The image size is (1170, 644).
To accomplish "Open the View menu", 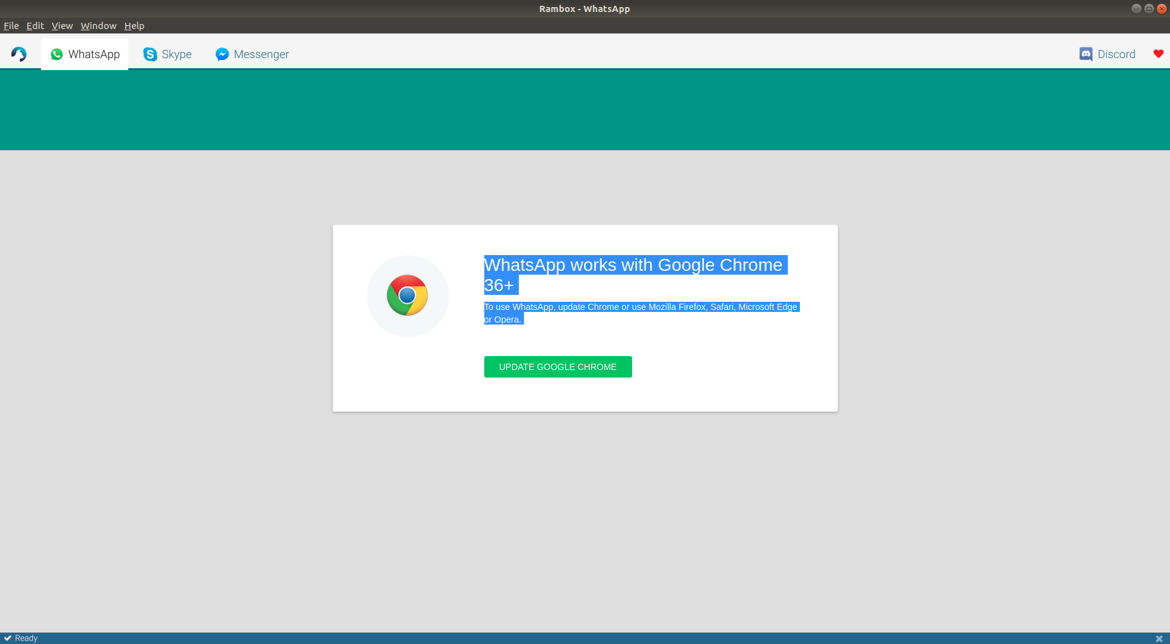I will pyautogui.click(x=62, y=26).
